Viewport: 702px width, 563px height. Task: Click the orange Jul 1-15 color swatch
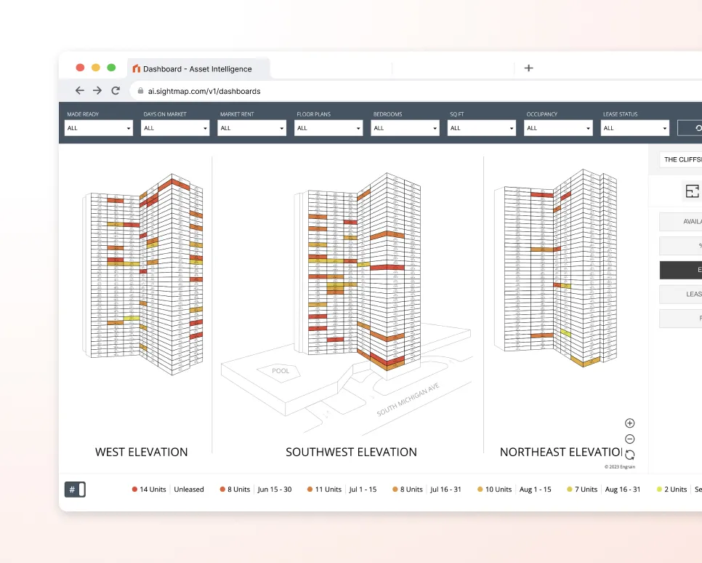[x=311, y=489]
